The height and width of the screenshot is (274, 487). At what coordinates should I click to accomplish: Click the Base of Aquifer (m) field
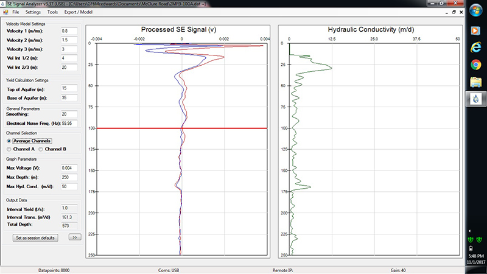click(69, 97)
